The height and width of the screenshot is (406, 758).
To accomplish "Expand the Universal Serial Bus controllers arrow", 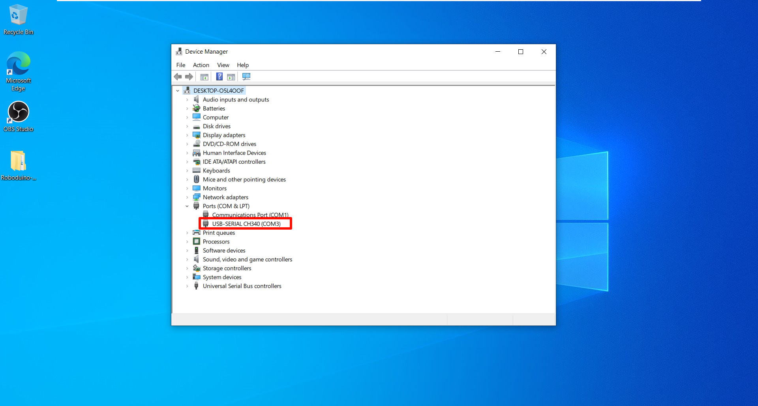I will pyautogui.click(x=187, y=286).
